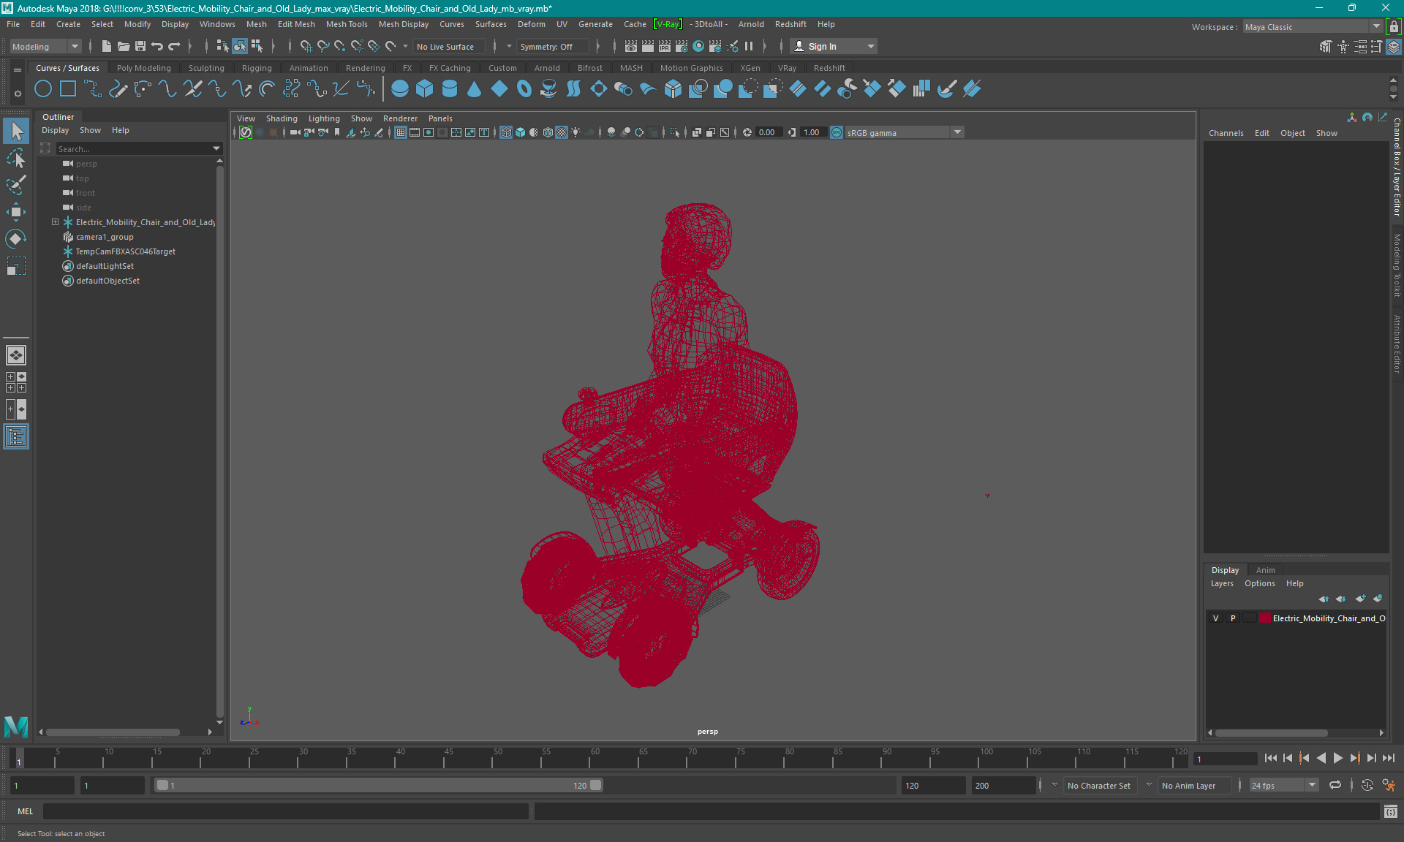Toggle layer playback P box
This screenshot has height=842, width=1404.
[x=1233, y=618]
